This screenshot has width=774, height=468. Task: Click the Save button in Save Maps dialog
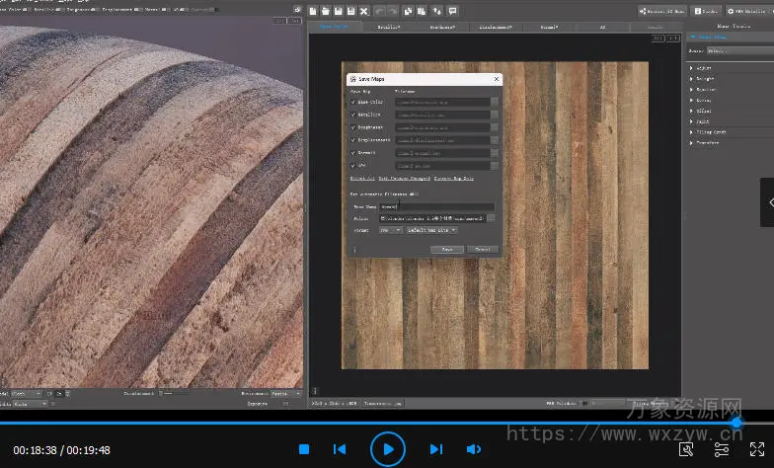(446, 250)
